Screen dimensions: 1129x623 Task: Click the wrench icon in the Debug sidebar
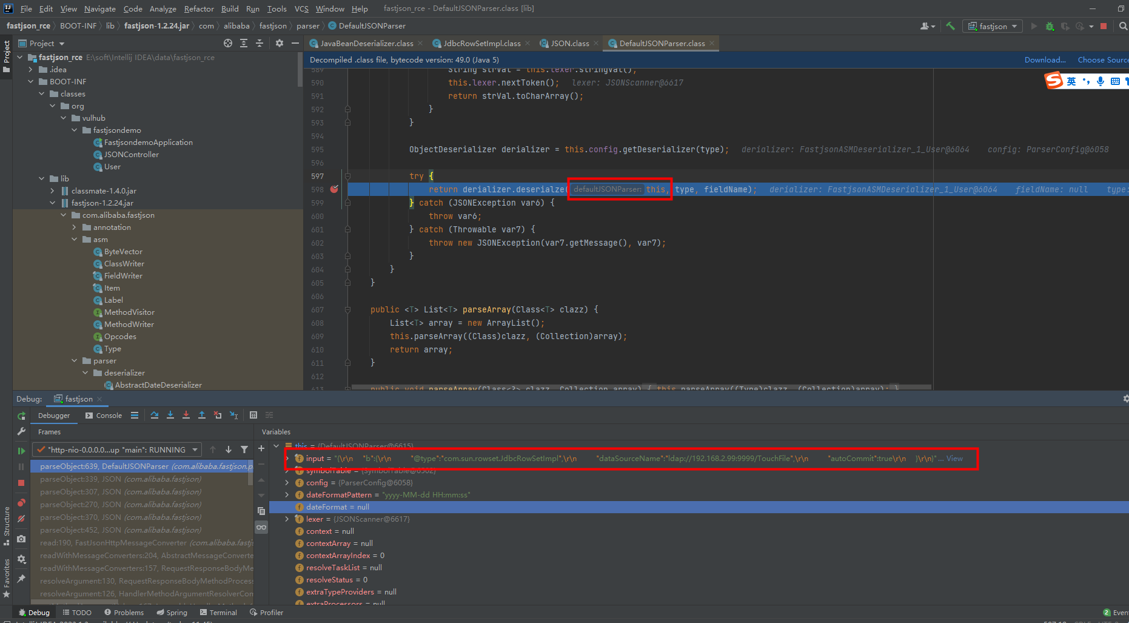[21, 431]
